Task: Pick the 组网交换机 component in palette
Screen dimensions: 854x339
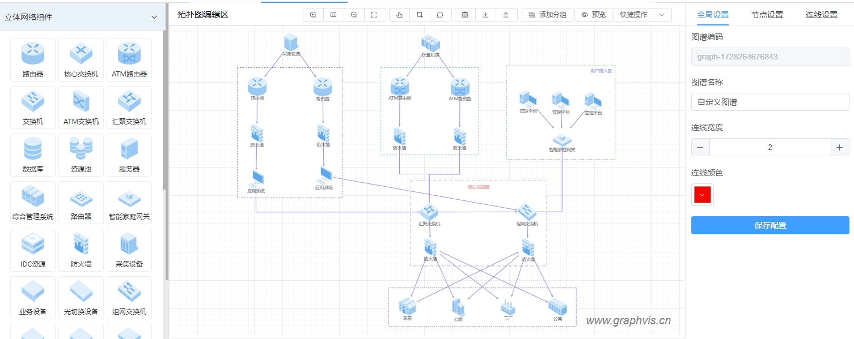Action: (x=129, y=298)
